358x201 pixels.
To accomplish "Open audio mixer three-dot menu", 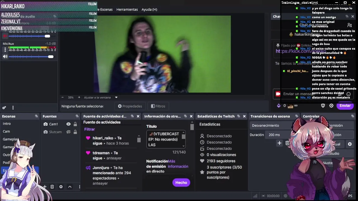I will (13, 108).
